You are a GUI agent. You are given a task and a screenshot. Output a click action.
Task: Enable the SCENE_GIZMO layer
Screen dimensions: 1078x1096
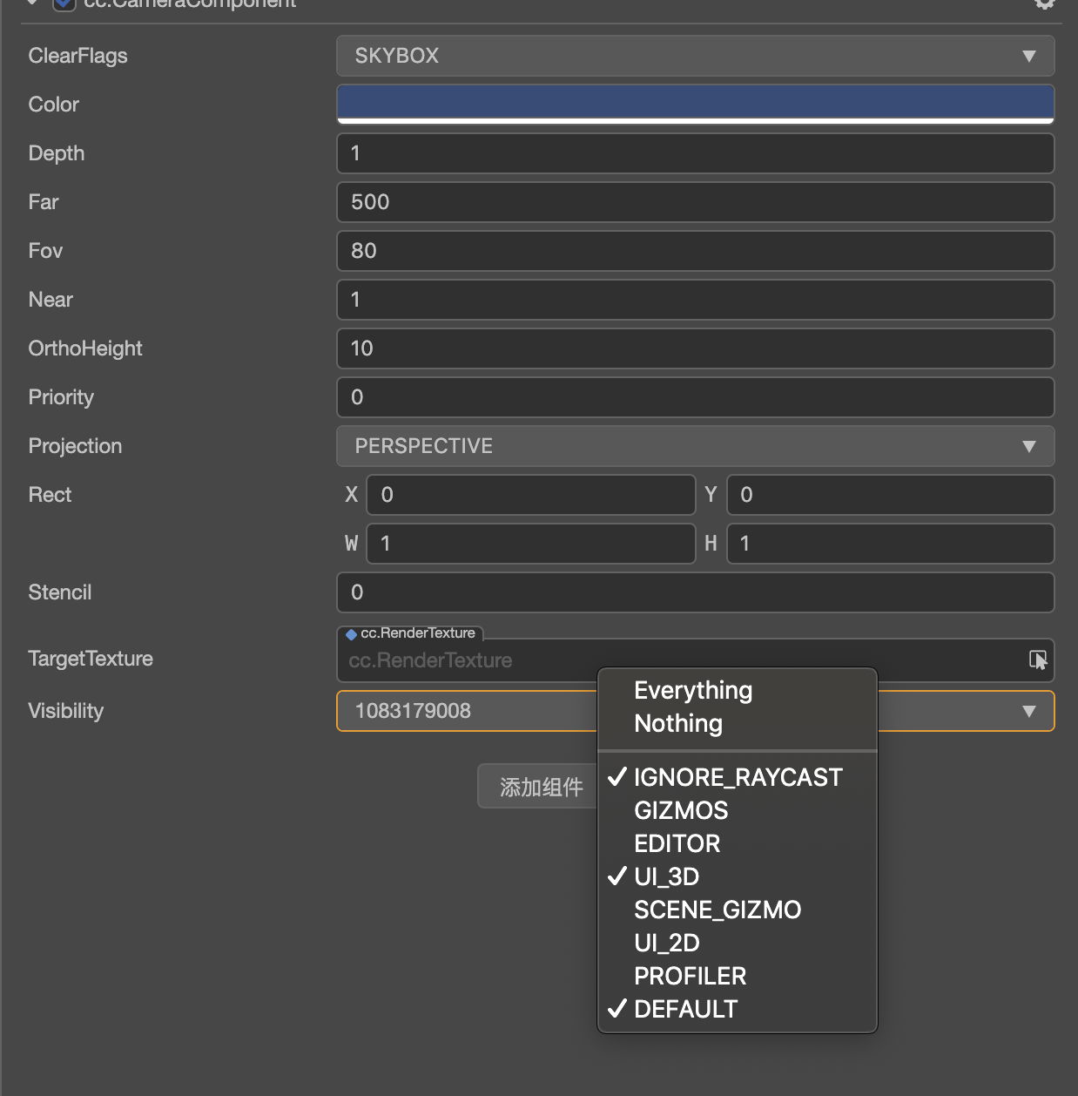[718, 910]
